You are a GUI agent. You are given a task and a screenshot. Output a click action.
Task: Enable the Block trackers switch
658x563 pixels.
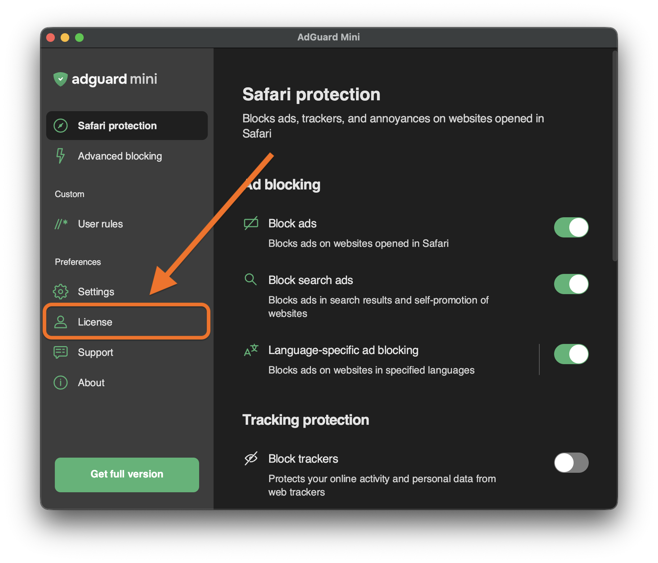(571, 463)
